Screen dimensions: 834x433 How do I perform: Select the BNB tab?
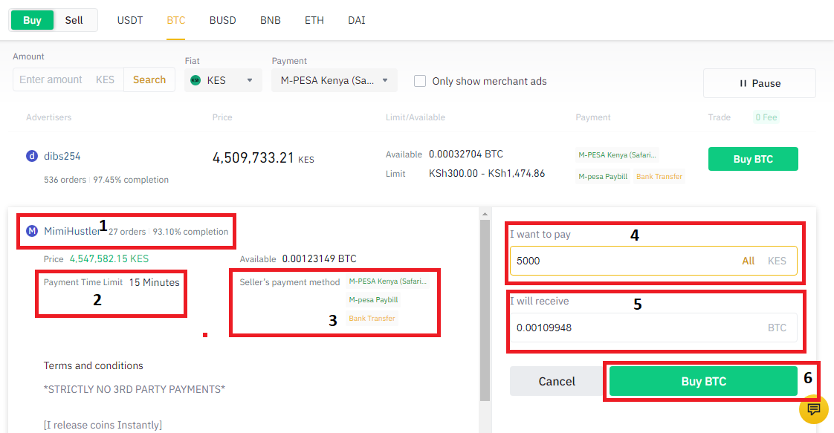click(271, 20)
